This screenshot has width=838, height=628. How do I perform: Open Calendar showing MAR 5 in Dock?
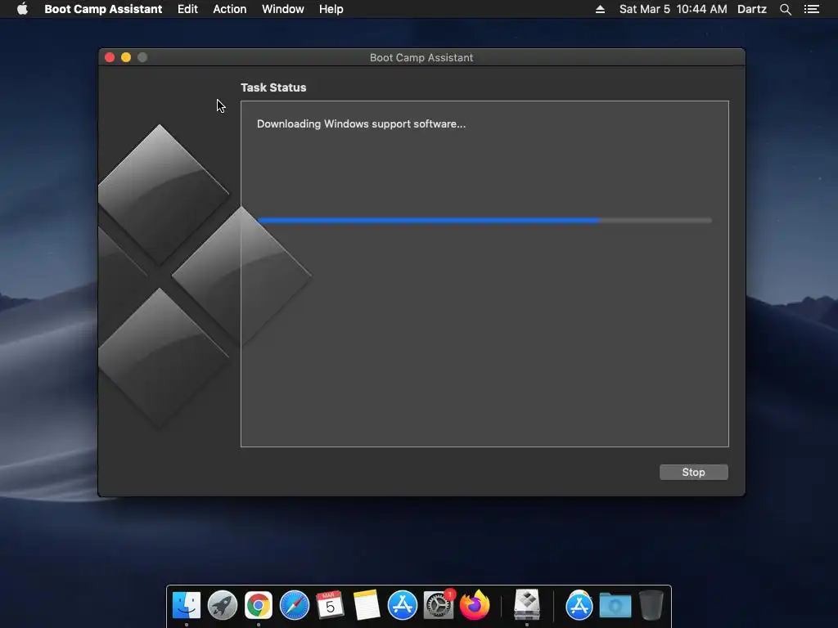pyautogui.click(x=331, y=605)
